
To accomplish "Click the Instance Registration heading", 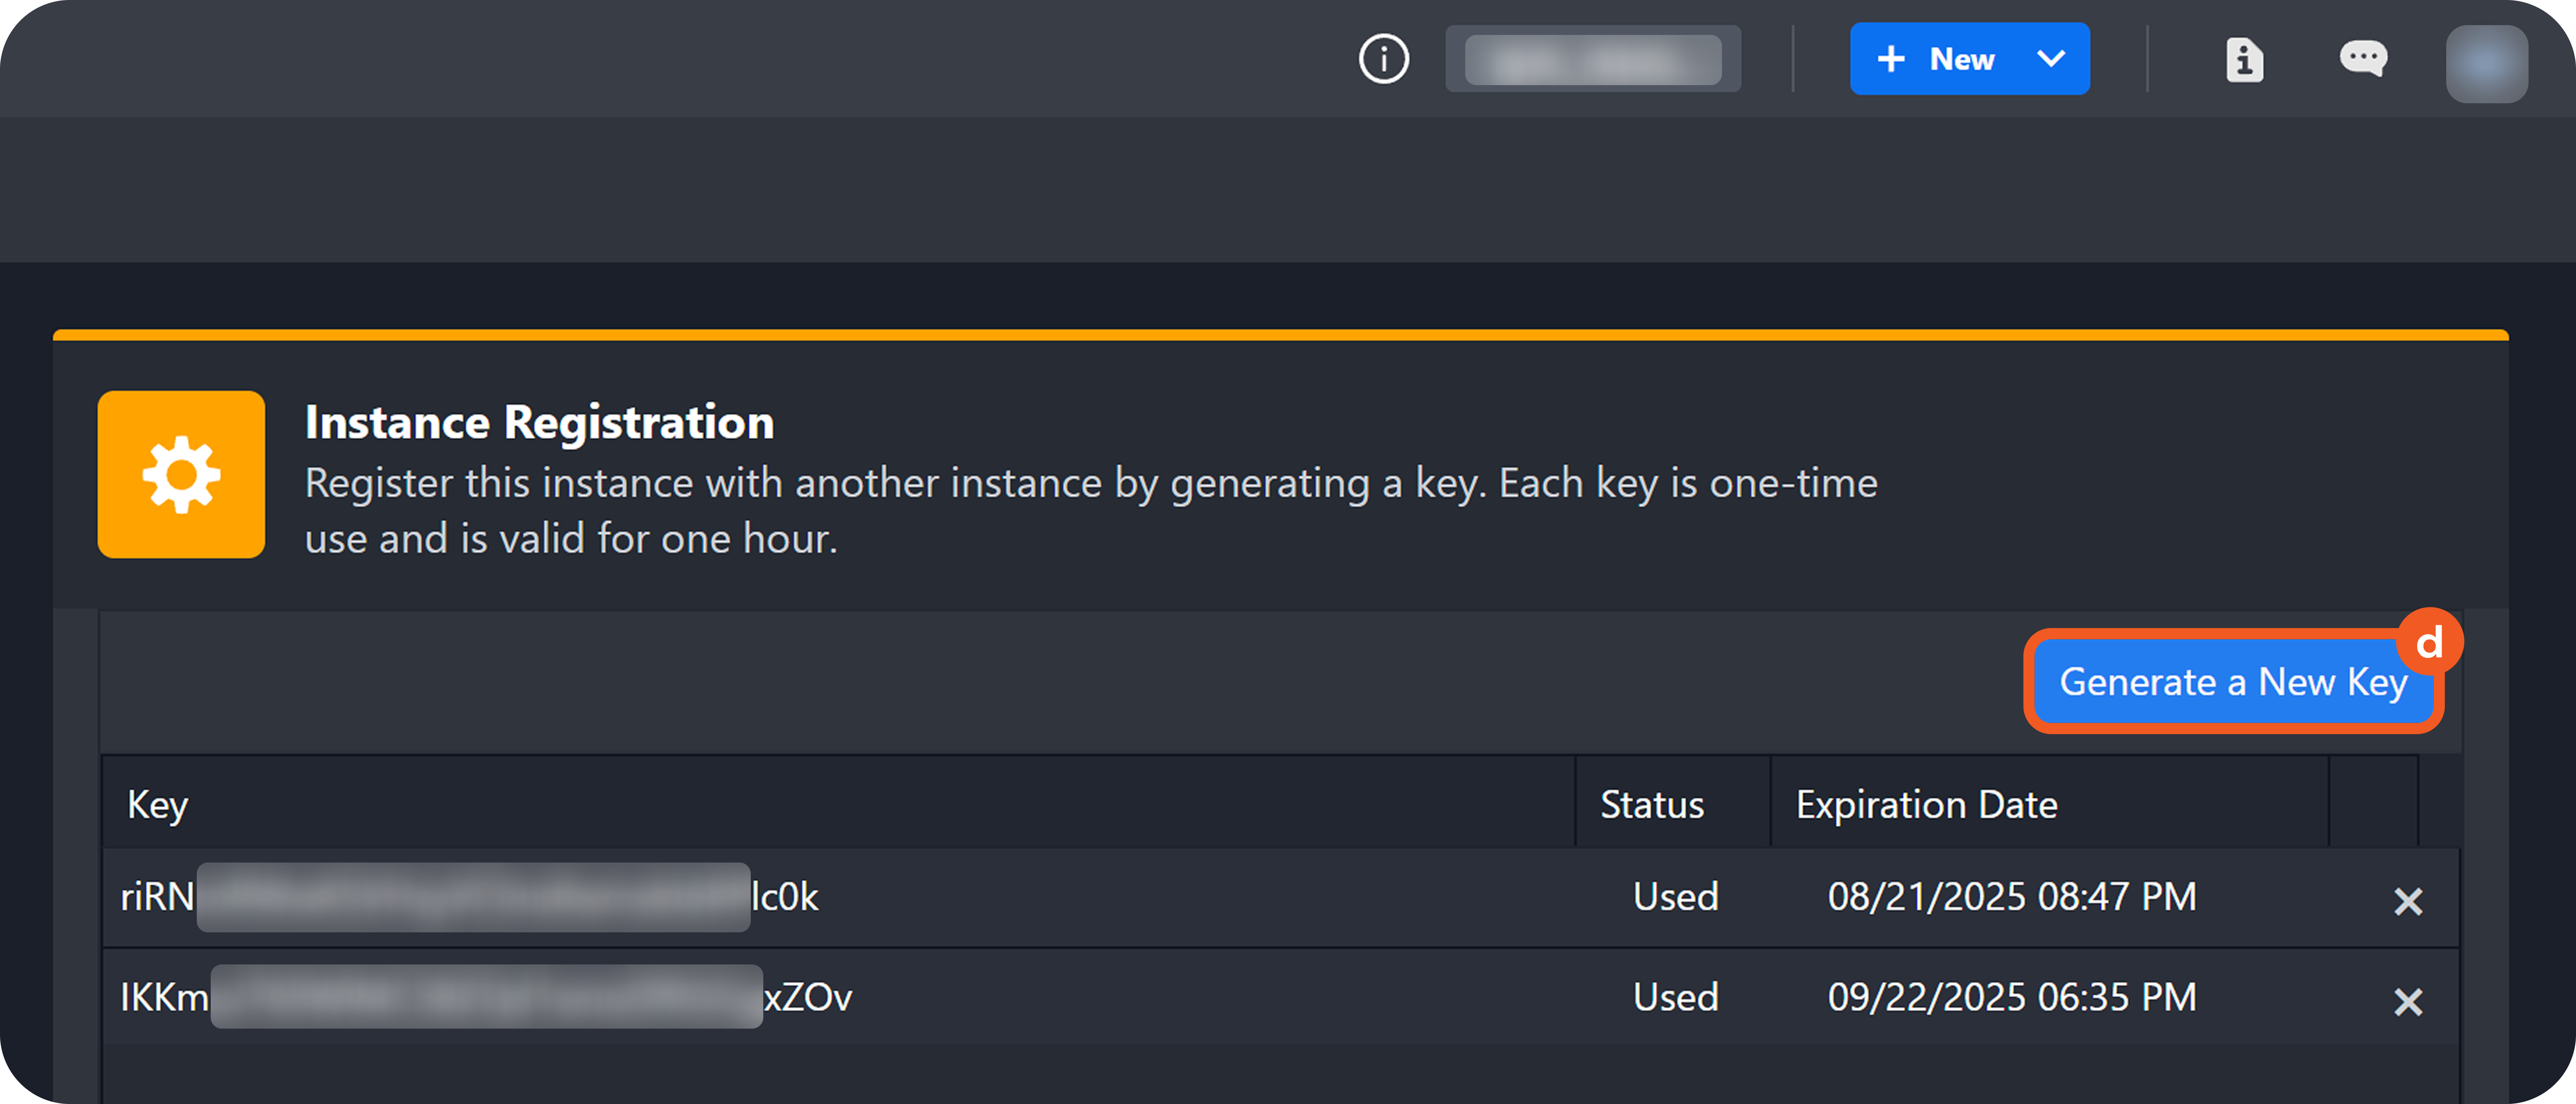I will coord(539,422).
